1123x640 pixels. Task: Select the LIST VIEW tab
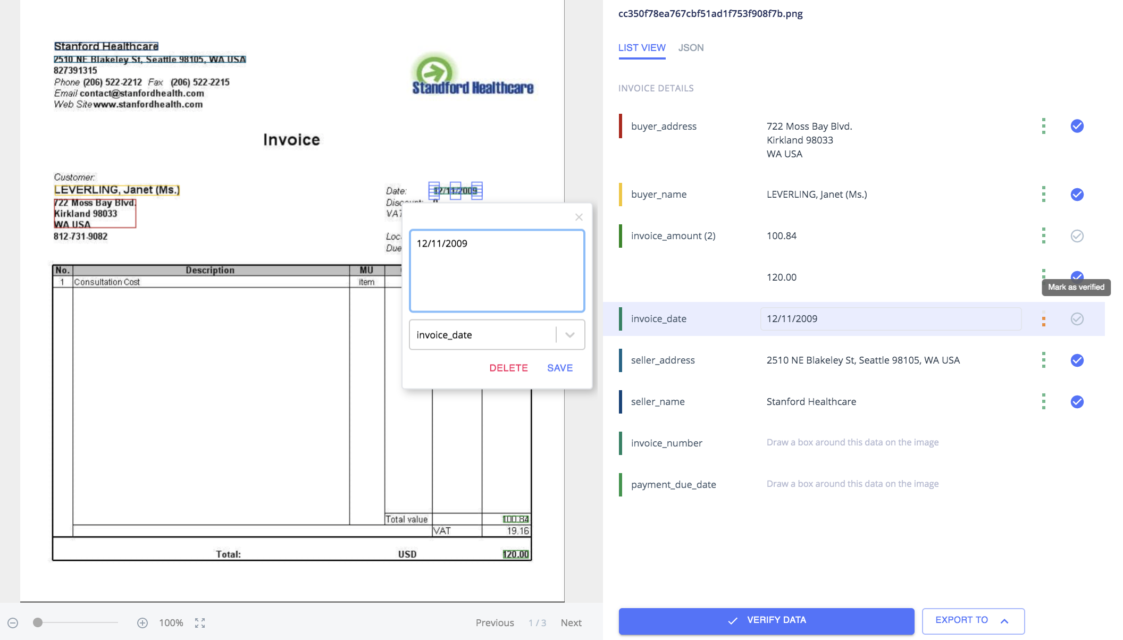tap(642, 47)
